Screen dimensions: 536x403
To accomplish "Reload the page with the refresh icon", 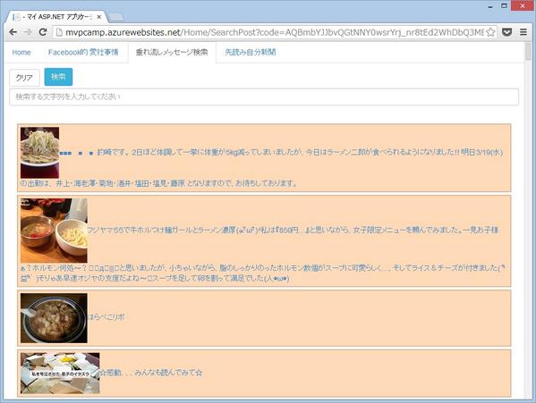I will coord(43,32).
